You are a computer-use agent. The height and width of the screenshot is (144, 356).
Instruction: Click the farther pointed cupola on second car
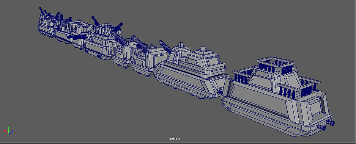pyautogui.click(x=181, y=45)
